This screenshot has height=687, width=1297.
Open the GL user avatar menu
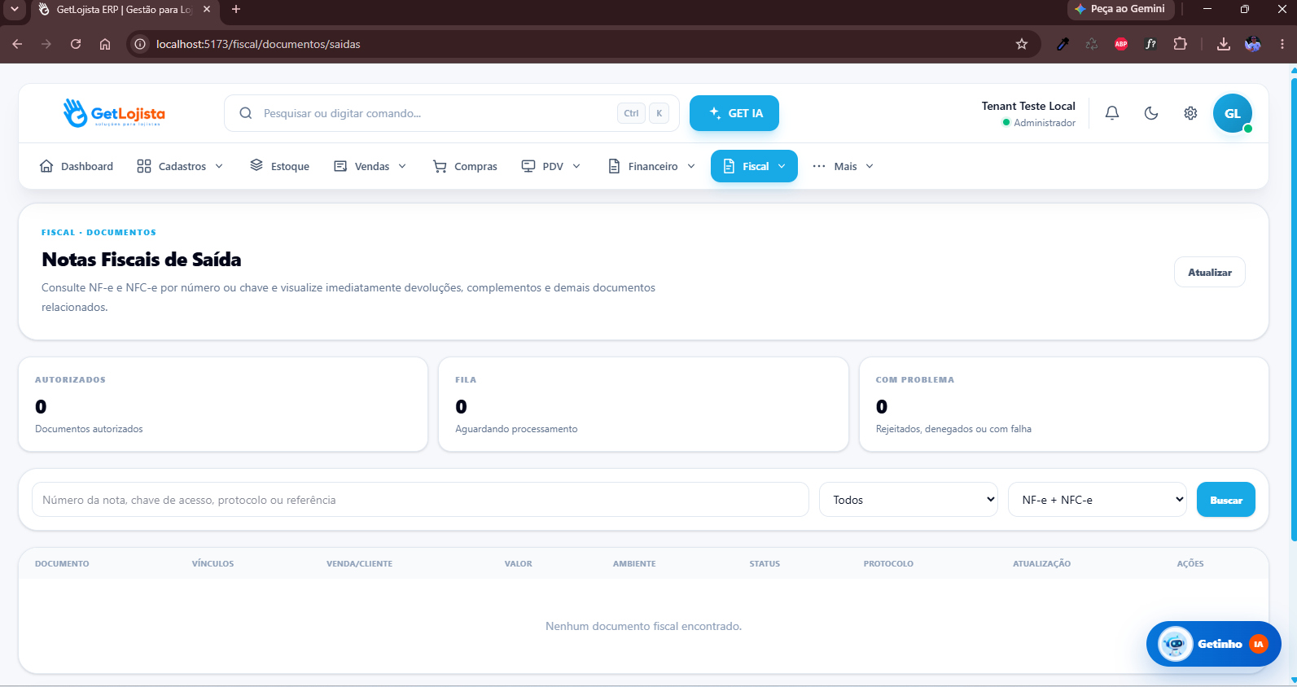(x=1232, y=113)
